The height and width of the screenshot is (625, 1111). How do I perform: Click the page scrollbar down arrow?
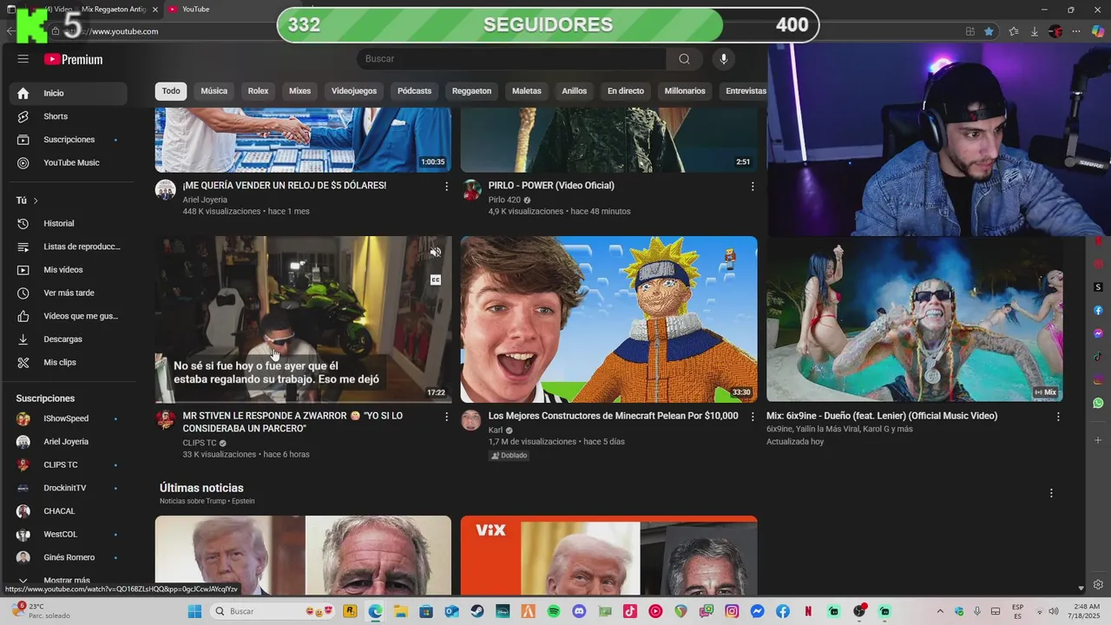(1081, 588)
